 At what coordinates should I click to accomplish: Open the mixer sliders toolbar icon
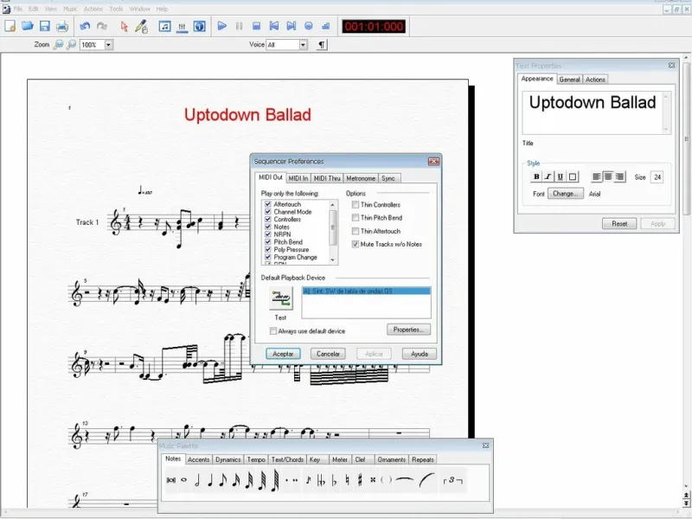coord(182,26)
